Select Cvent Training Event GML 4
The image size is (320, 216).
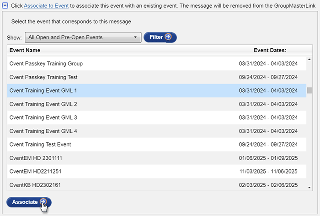43,131
